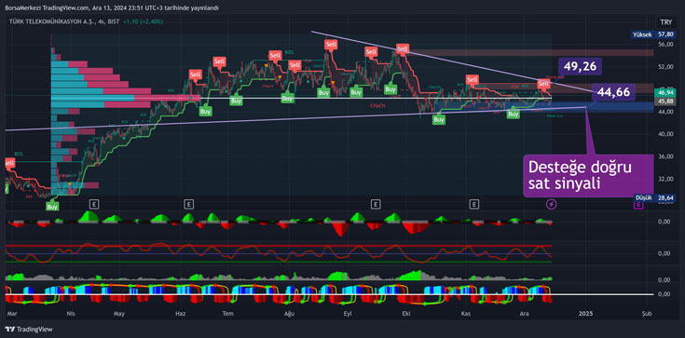Open the E earnings marker between Eyl and Eki
Viewport: 685px width, 338px height.
pyautogui.click(x=375, y=204)
